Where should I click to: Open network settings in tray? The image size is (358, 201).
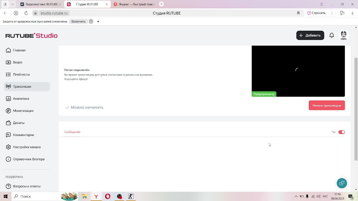coord(313,196)
